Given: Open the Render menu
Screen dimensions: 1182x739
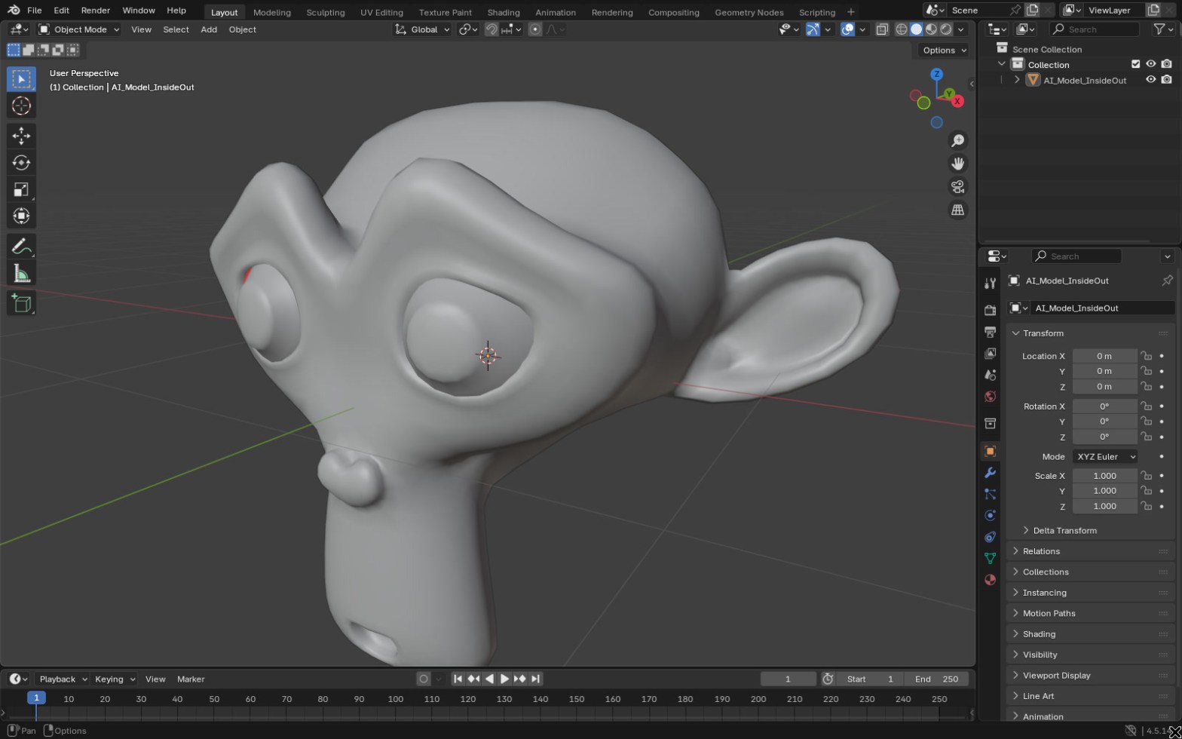Looking at the screenshot, I should click(x=95, y=11).
